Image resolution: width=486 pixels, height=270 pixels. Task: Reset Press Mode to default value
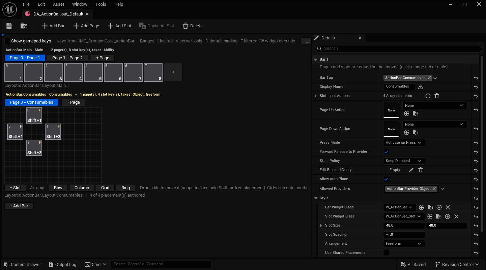pyautogui.click(x=476, y=143)
